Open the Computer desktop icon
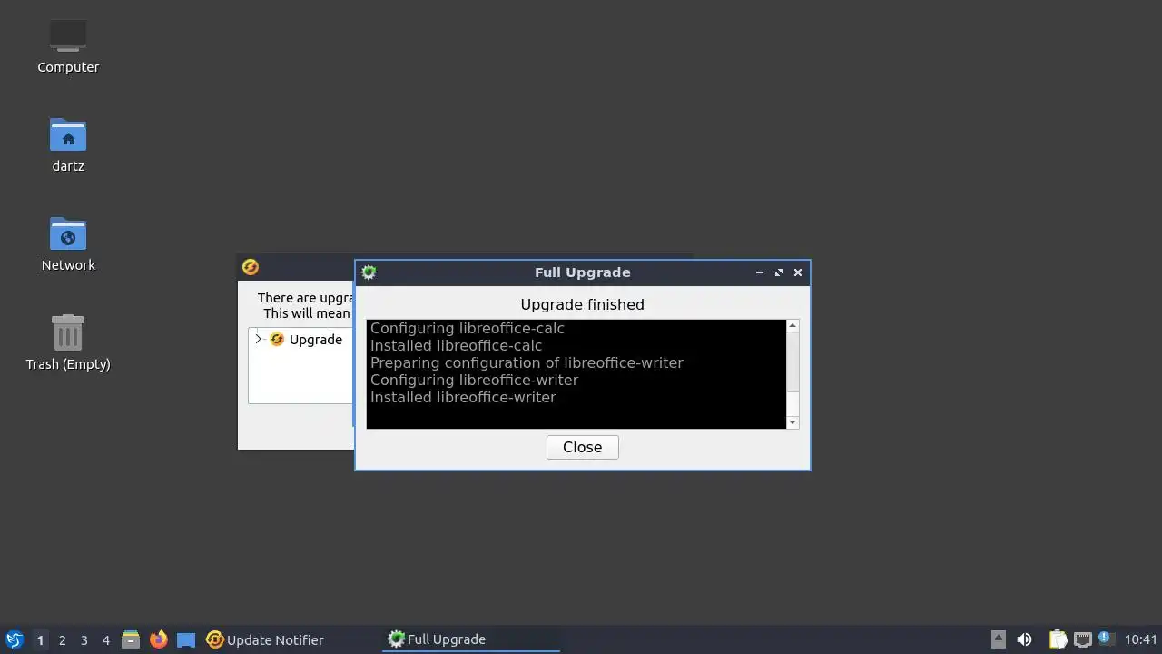The width and height of the screenshot is (1162, 654). (68, 36)
